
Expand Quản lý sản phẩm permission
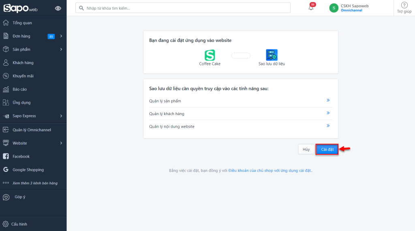coord(328,101)
